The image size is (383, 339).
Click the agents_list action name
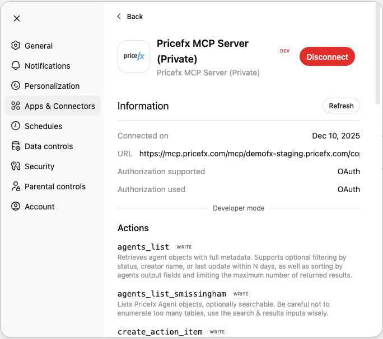point(143,247)
